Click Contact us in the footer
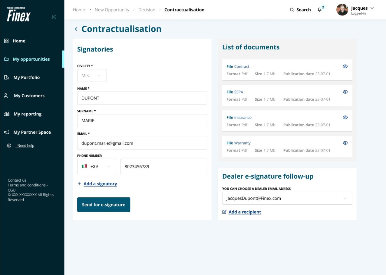The image size is (386, 275). (x=17, y=180)
